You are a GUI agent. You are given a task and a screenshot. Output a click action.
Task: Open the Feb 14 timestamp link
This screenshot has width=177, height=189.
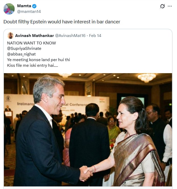[95, 35]
